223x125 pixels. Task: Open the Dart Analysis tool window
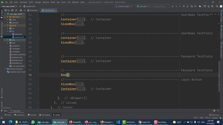[45, 115]
